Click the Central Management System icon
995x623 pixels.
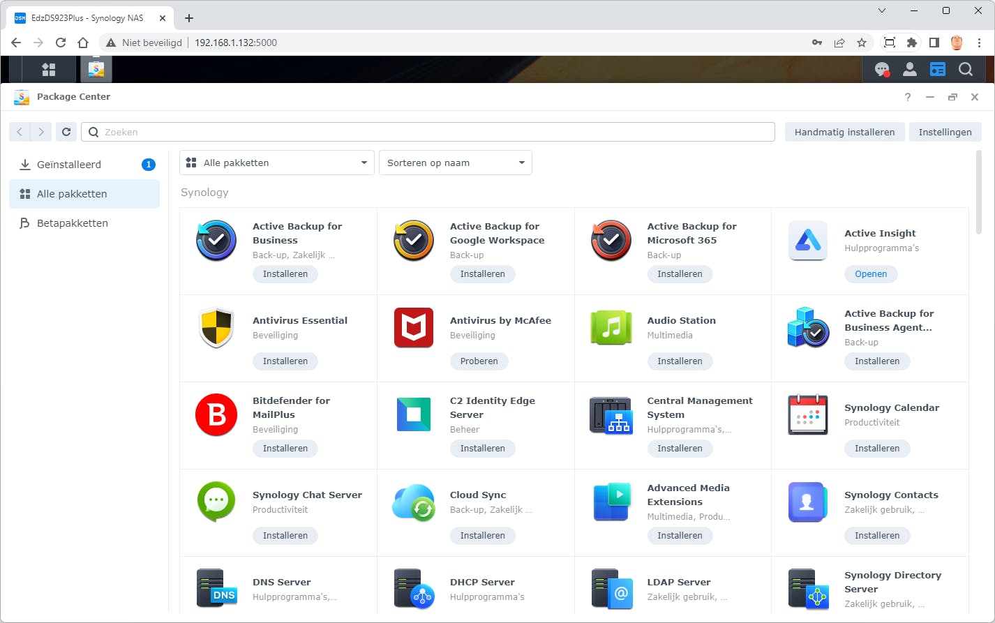tap(611, 415)
